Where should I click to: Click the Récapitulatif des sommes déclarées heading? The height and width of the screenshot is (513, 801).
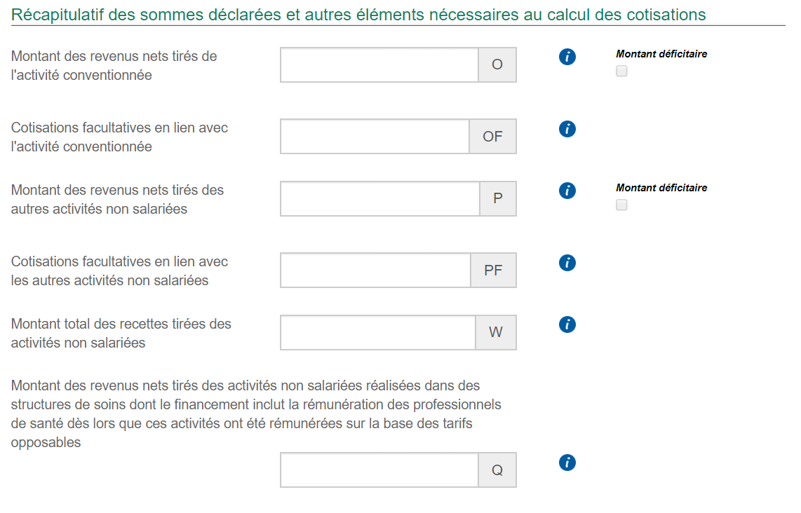tap(358, 14)
